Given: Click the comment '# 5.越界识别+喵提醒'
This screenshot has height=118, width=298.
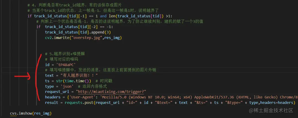Looking at the screenshot, I should [65, 54].
